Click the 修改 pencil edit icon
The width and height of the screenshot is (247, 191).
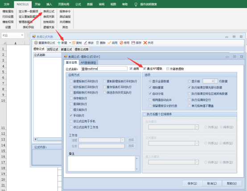(86, 43)
